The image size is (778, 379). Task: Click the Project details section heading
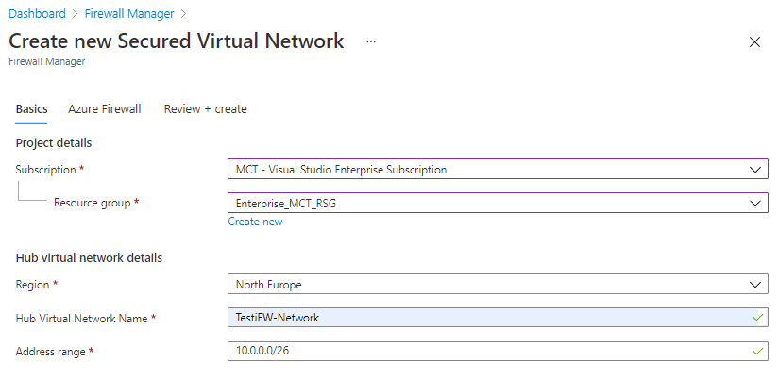[53, 142]
